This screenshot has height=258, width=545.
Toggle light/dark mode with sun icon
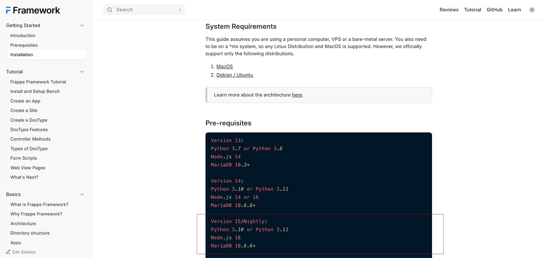(532, 9)
